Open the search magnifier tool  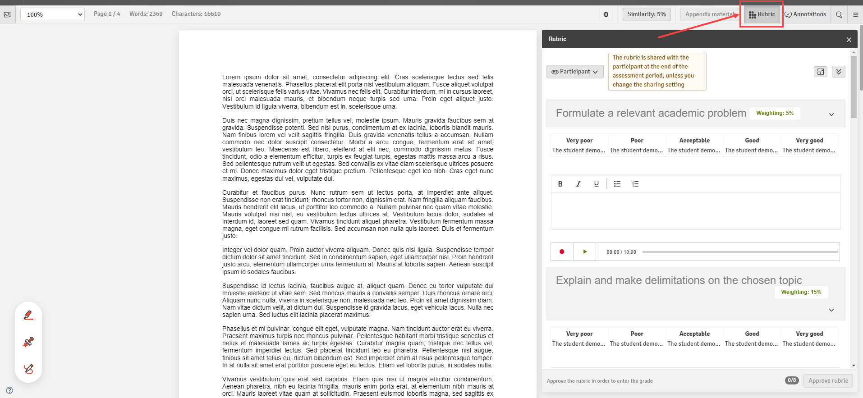pyautogui.click(x=839, y=14)
